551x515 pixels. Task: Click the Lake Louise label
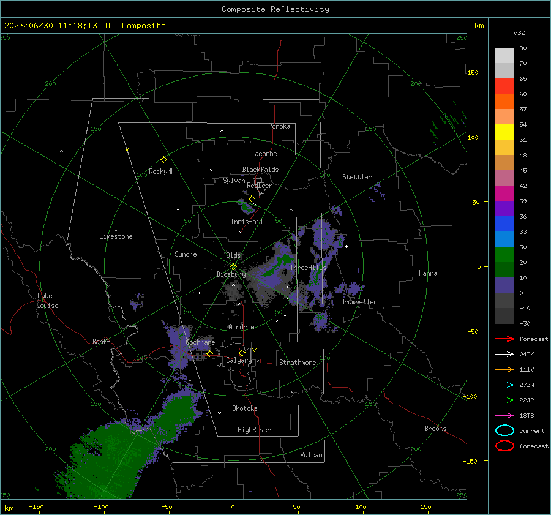point(47,301)
